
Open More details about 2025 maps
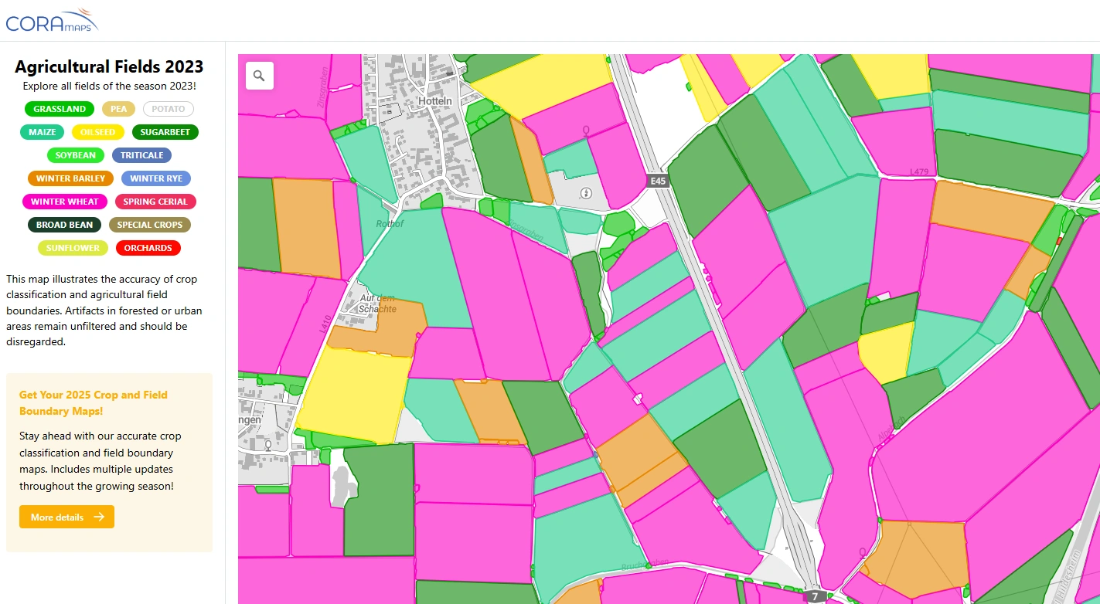(66, 517)
